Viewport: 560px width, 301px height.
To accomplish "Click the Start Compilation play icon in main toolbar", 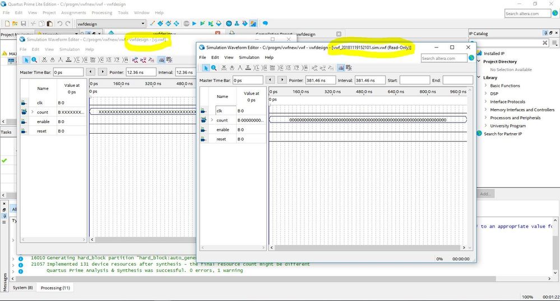I will pyautogui.click(x=195, y=23).
